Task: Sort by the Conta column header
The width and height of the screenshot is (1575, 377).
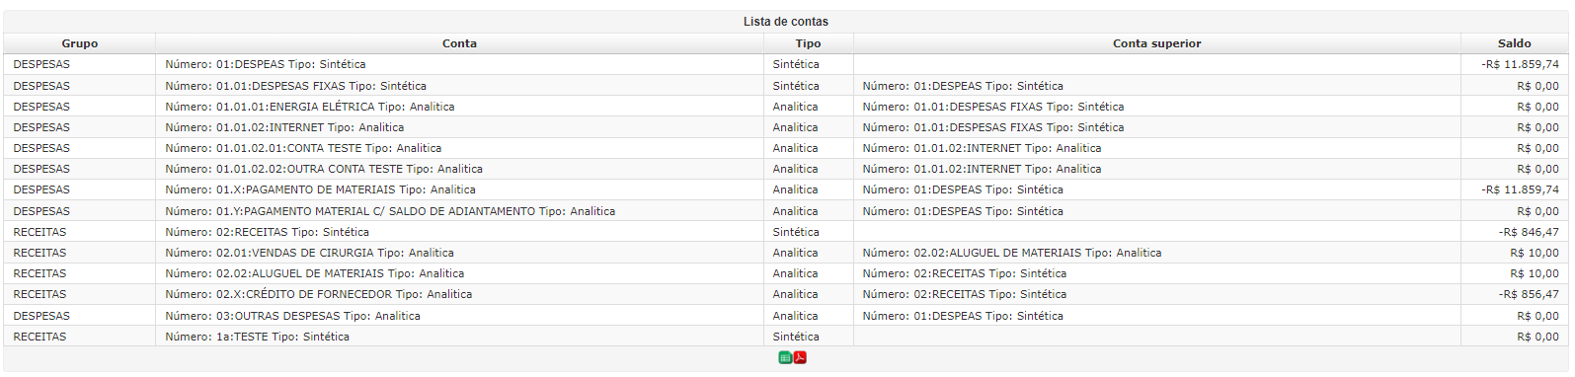Action: pos(459,43)
